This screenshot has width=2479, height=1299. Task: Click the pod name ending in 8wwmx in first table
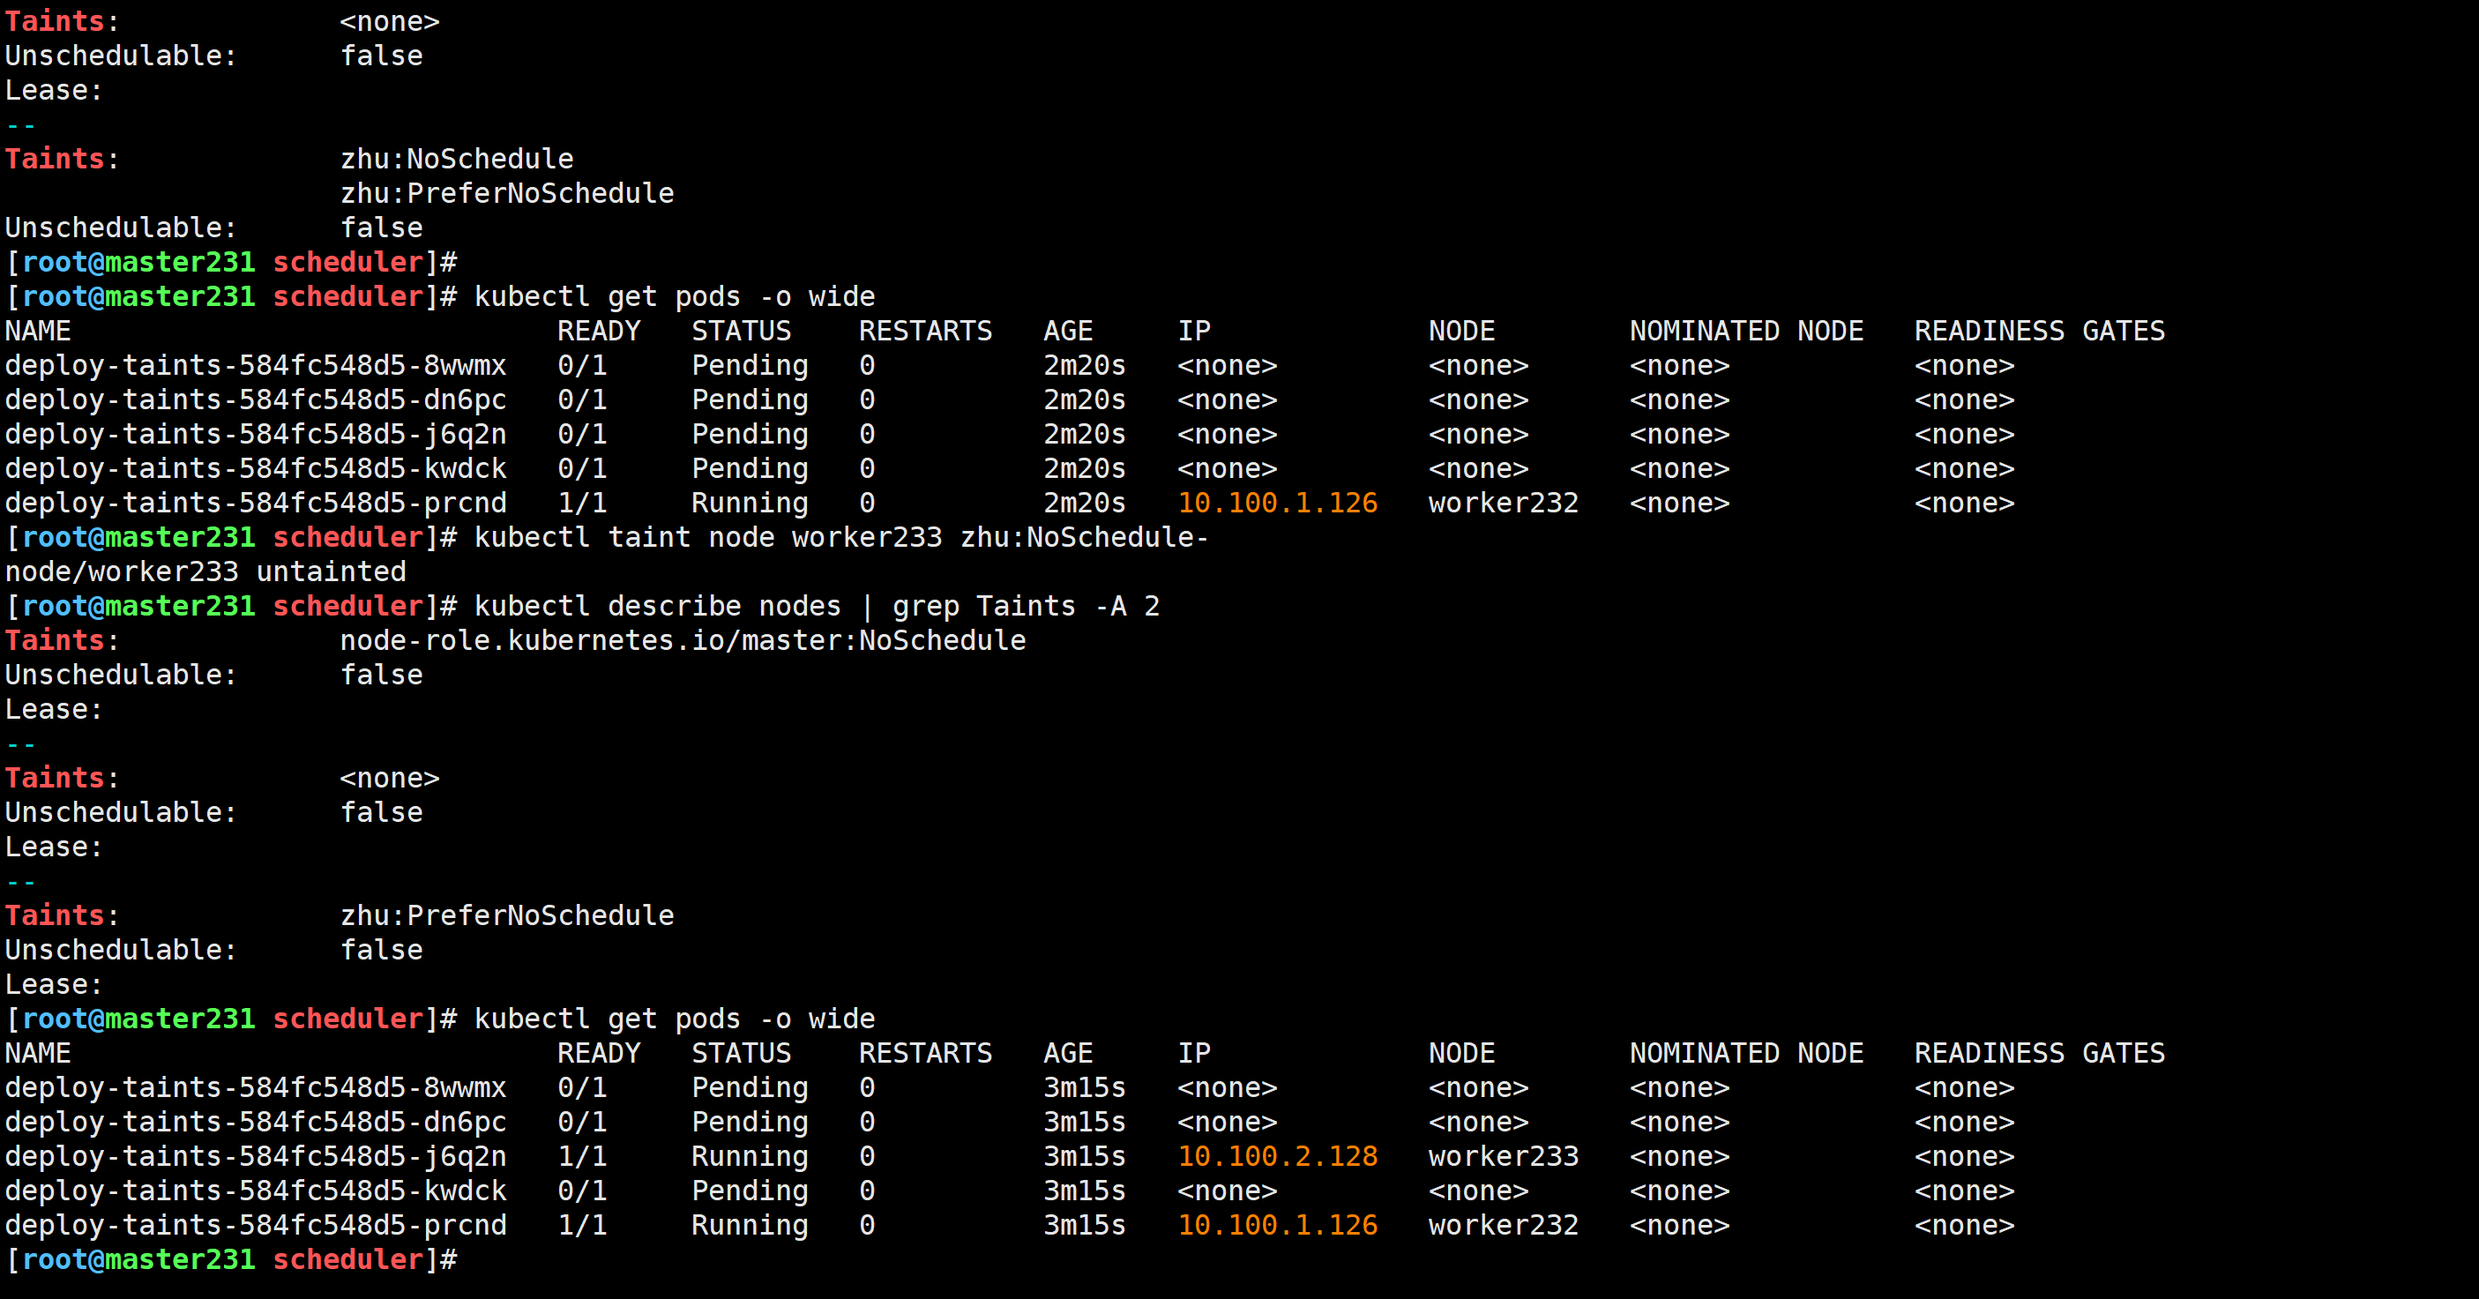pos(255,366)
